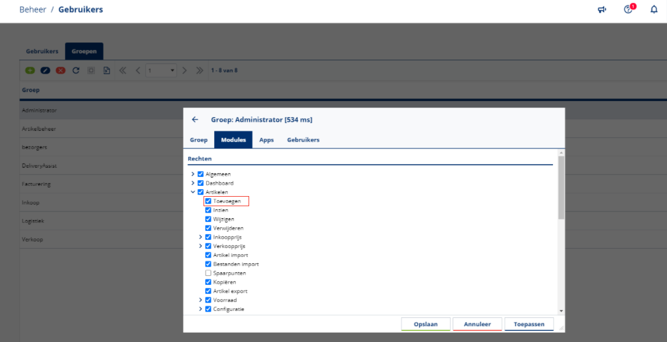The width and height of the screenshot is (667, 342).
Task: Enable the Spaarpunten checkbox
Action: (x=208, y=273)
